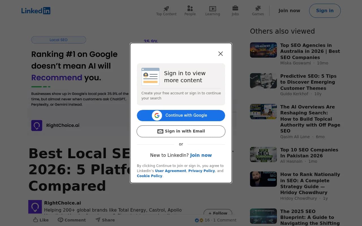Click the profile card illustration in dialog
The height and width of the screenshot is (226, 362).
point(150,77)
